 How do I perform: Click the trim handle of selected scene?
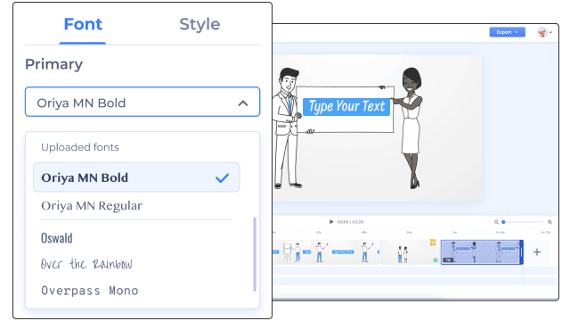click(522, 251)
